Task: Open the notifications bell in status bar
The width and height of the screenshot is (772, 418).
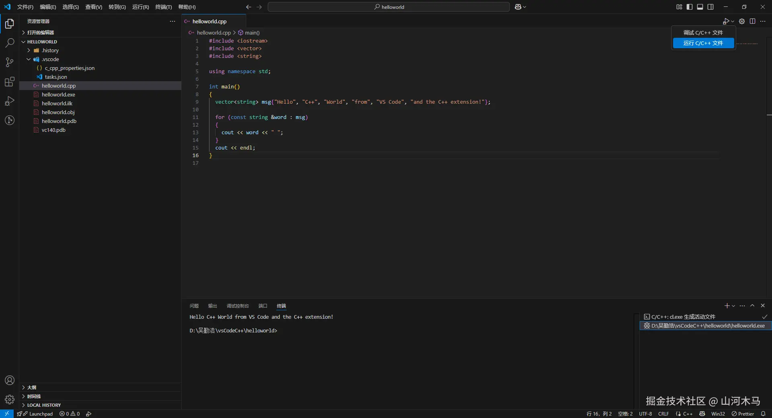Action: pyautogui.click(x=763, y=414)
